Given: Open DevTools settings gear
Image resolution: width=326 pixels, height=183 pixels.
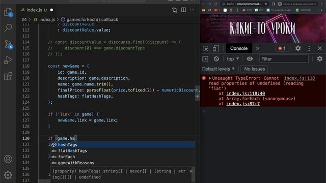Looking at the screenshot, I should 298,48.
